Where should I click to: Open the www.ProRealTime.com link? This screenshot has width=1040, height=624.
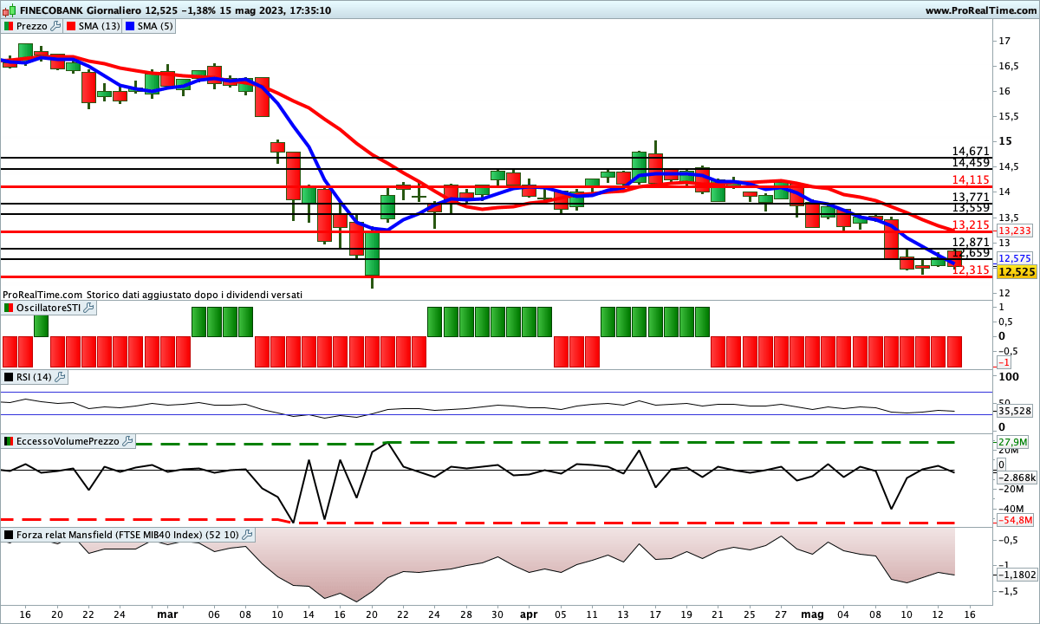pyautogui.click(x=979, y=10)
